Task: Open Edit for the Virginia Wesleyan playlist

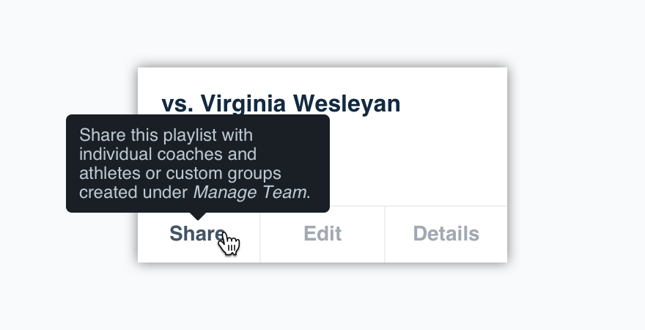Action: point(322,234)
